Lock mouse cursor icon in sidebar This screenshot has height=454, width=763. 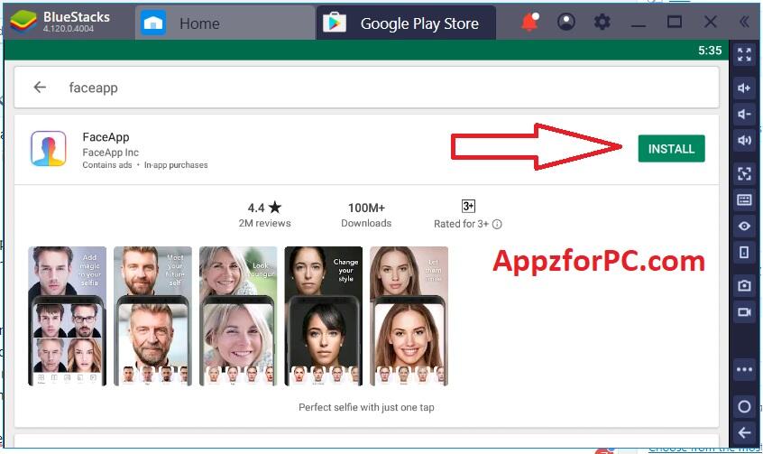coord(744,174)
